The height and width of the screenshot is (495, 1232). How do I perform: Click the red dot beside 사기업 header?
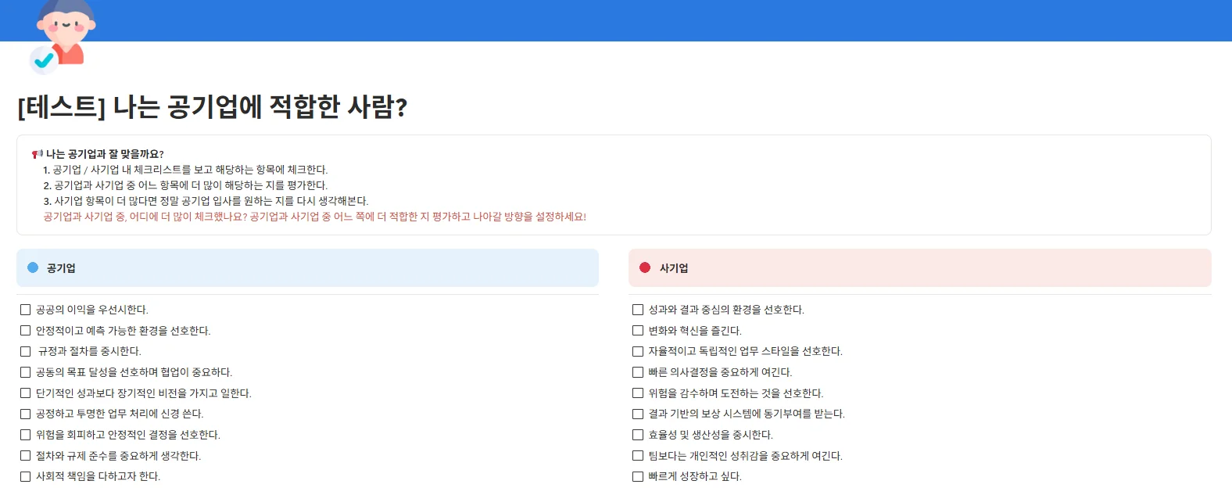(643, 267)
